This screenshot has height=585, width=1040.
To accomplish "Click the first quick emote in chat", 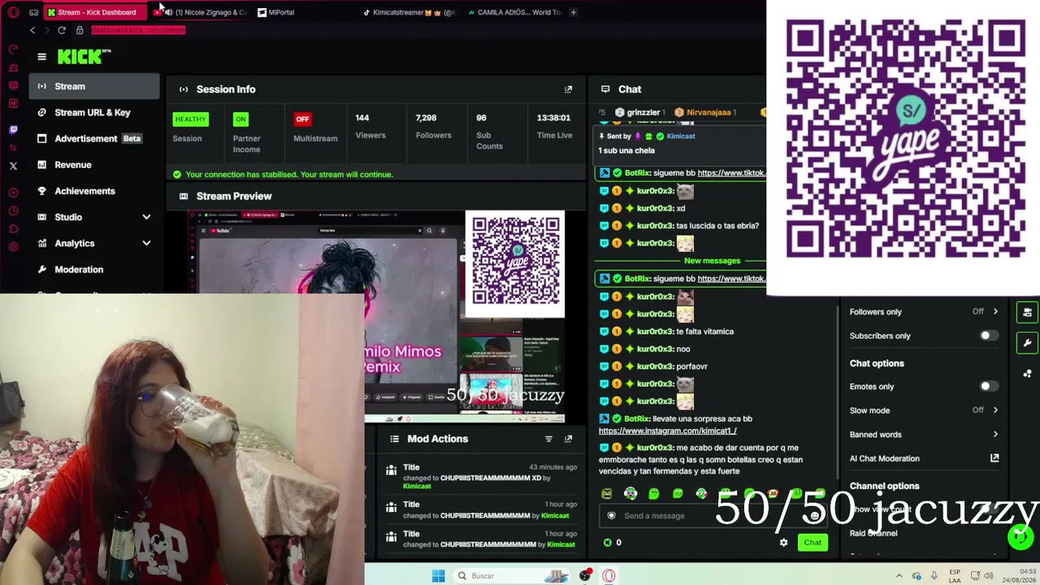I will 607,493.
